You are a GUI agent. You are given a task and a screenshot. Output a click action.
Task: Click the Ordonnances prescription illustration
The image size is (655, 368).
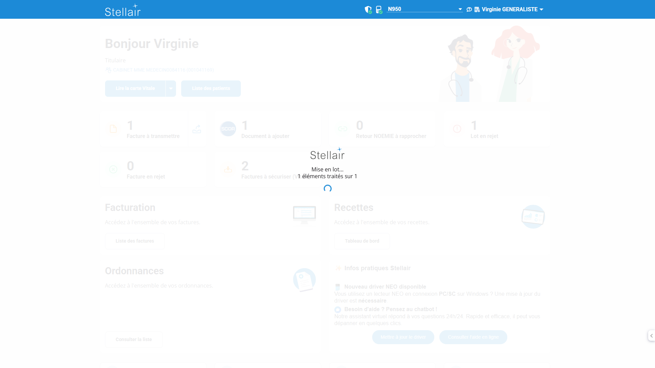[x=304, y=280]
